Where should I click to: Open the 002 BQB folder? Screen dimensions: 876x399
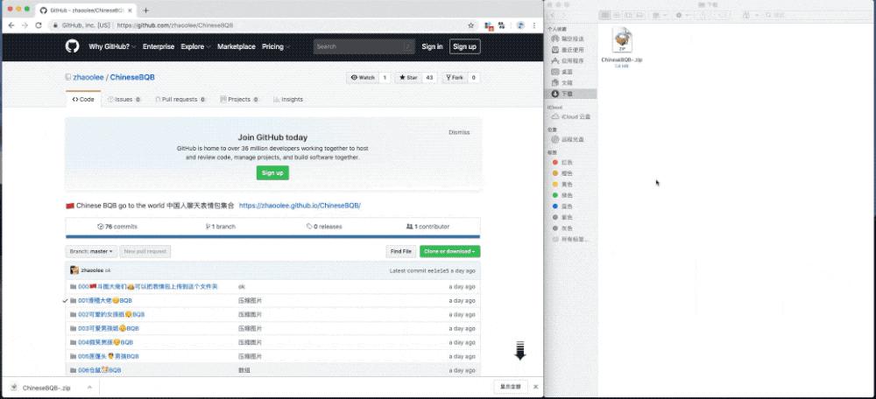[x=112, y=314]
